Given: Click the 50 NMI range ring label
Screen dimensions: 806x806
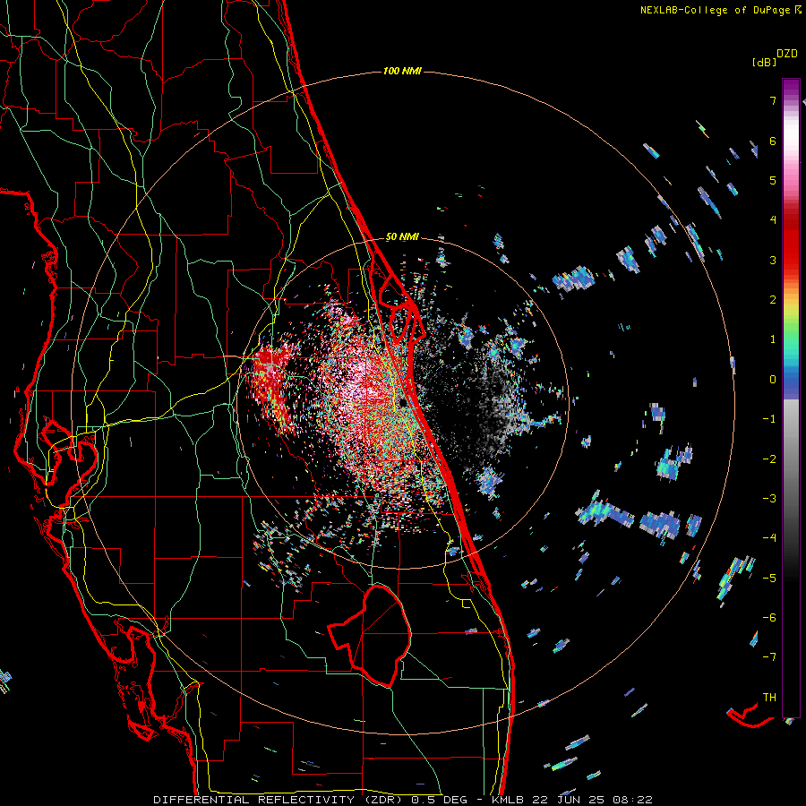Looking at the screenshot, I should 402,237.
